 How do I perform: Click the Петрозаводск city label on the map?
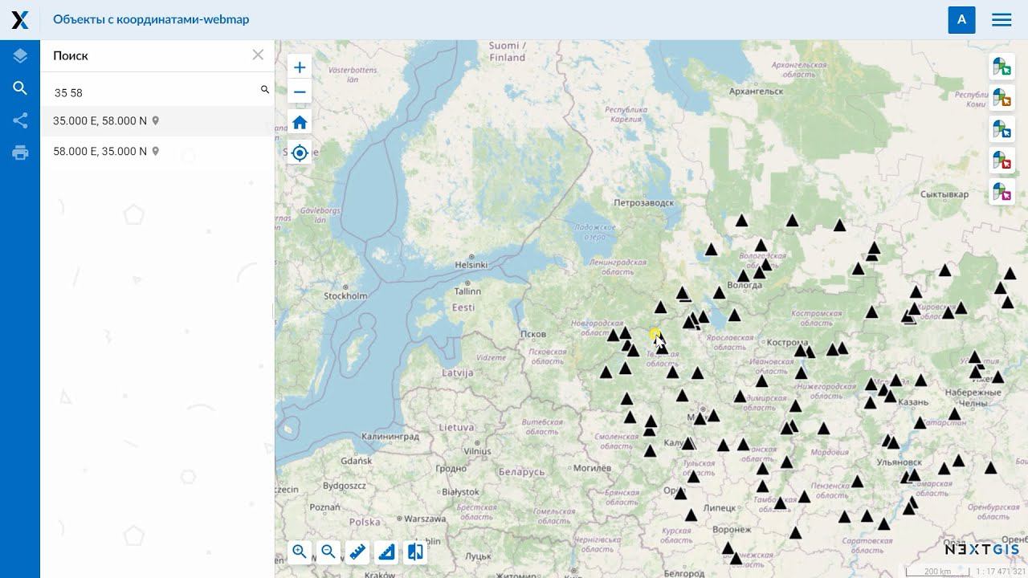click(644, 203)
